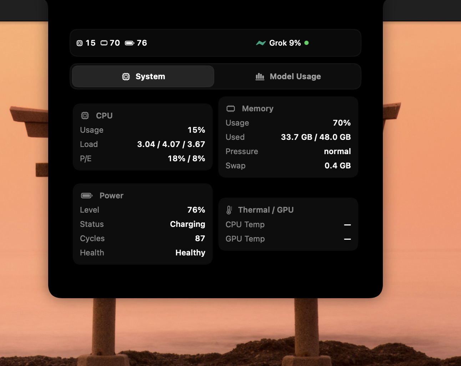Click the Thermal / GPU card title
This screenshot has height=366, width=461.
[266, 210]
